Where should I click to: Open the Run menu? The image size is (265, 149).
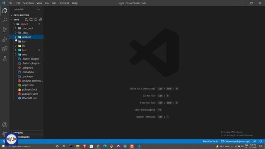54,3
